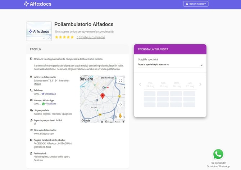The height and width of the screenshot is (170, 241).
Task: Open 'Trova la specialità più adatta a te' dropdown
Action: tap(170, 64)
